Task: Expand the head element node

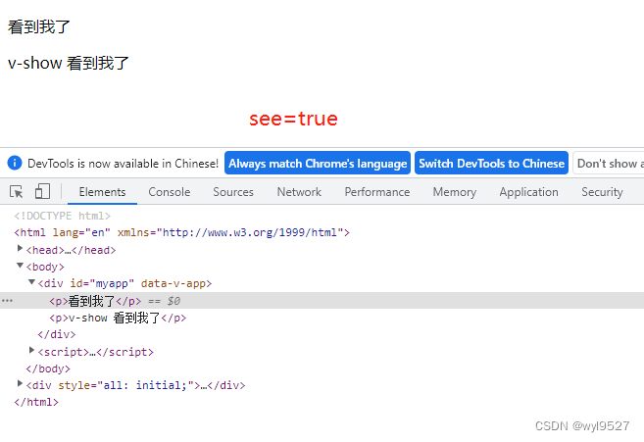Action: (20, 249)
